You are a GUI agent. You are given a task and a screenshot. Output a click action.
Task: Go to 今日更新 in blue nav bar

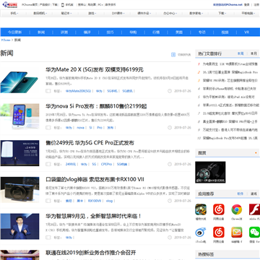14,32
